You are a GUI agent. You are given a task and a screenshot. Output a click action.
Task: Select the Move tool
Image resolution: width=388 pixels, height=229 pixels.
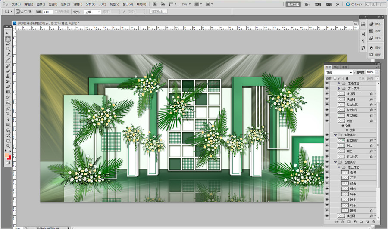[x=8, y=34]
